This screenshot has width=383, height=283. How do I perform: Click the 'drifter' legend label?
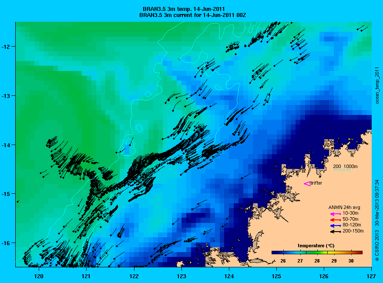coord(316,183)
